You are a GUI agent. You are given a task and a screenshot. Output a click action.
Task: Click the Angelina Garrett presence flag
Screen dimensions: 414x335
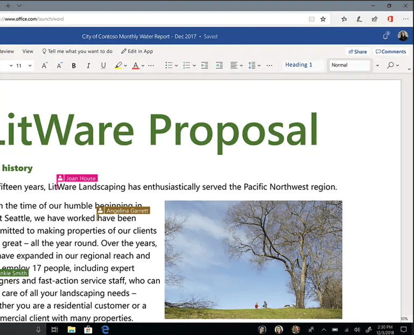pyautogui.click(x=123, y=210)
